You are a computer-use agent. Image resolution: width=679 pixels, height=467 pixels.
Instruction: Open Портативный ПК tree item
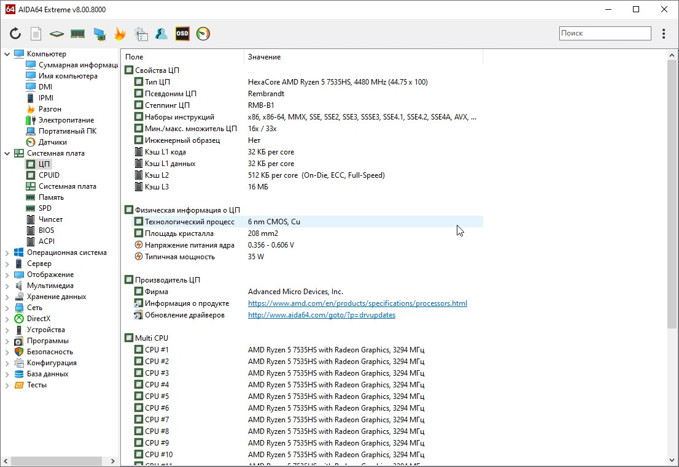61,131
